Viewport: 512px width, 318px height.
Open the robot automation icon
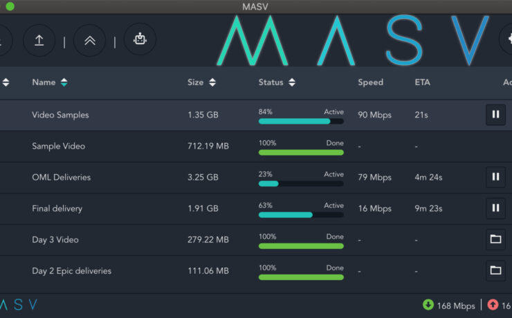pyautogui.click(x=140, y=39)
